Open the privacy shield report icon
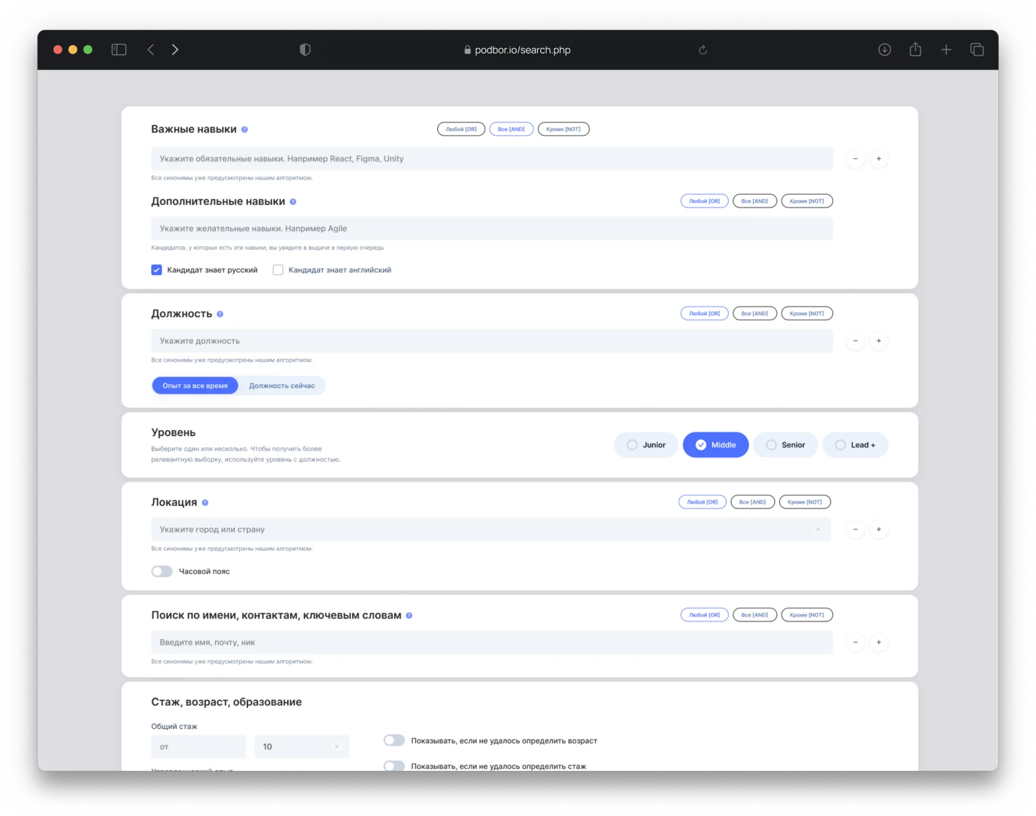1036x816 pixels. [305, 49]
